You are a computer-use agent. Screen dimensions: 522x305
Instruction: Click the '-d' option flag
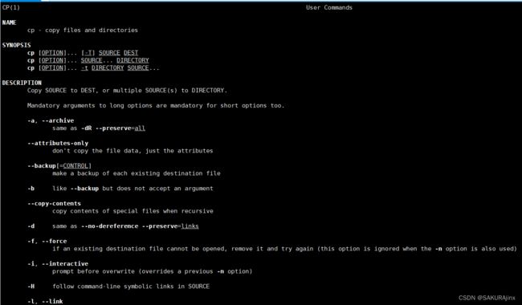[x=31, y=226]
